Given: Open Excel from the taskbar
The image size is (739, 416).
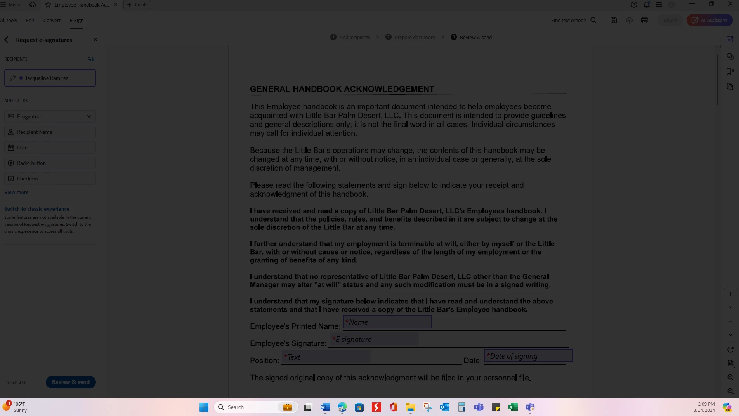Looking at the screenshot, I should click(513, 407).
